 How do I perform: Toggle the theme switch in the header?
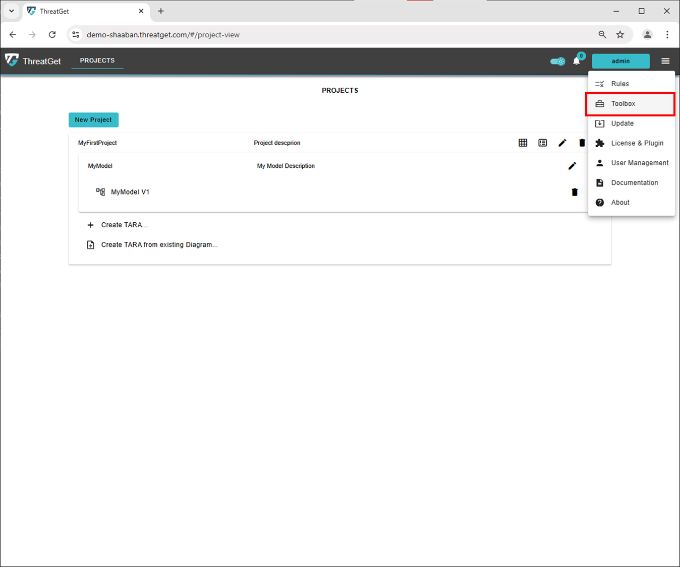pyautogui.click(x=557, y=61)
